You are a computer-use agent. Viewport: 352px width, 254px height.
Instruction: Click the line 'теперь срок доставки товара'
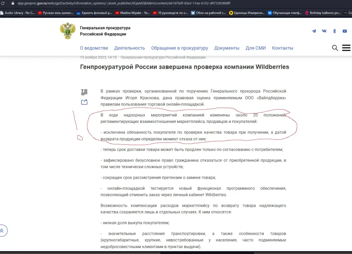(192, 149)
